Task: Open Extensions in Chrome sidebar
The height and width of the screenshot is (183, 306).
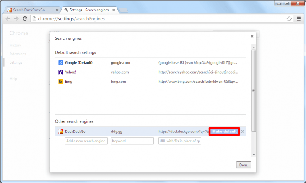Action: click(18, 54)
